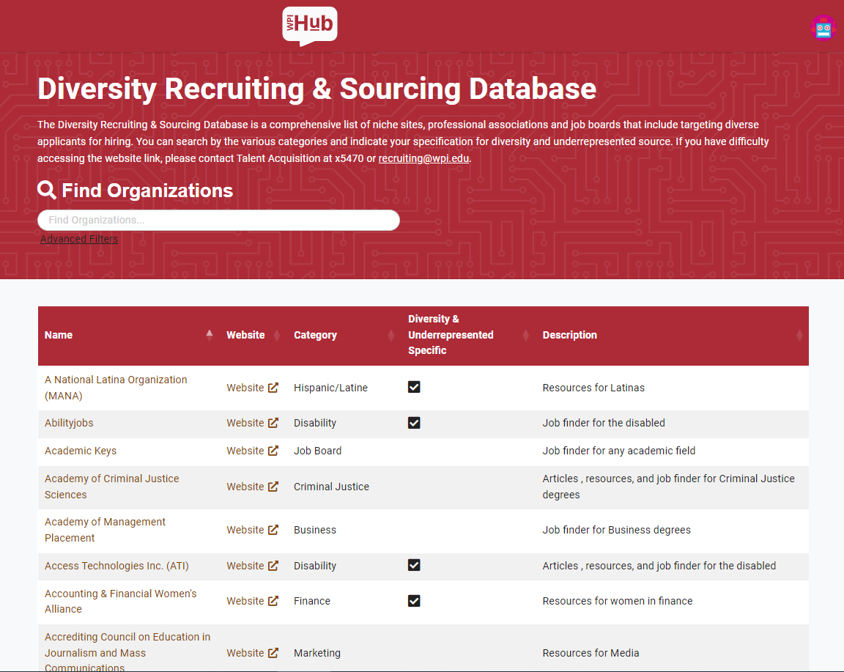Viewport: 844px width, 672px height.
Task: Sort by Diversity & Underrepresented Specific arrow
Action: click(x=525, y=336)
